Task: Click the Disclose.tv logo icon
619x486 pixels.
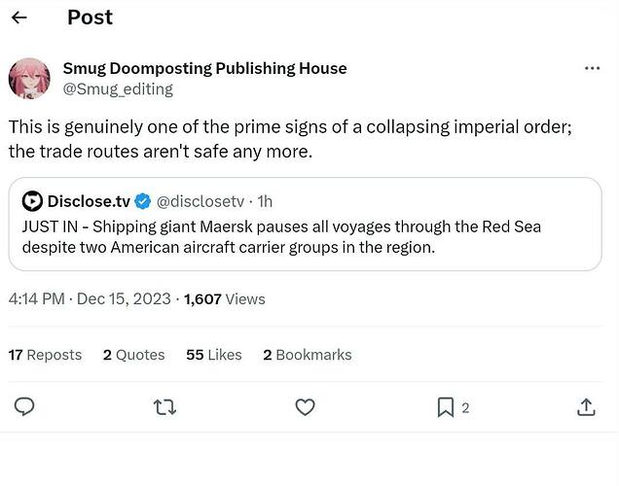Action: (32, 201)
